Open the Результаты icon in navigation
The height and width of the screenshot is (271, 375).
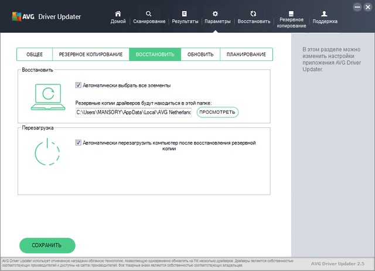tap(185, 13)
